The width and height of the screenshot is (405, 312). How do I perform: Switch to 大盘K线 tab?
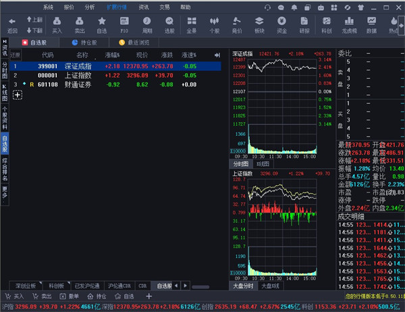271,286
